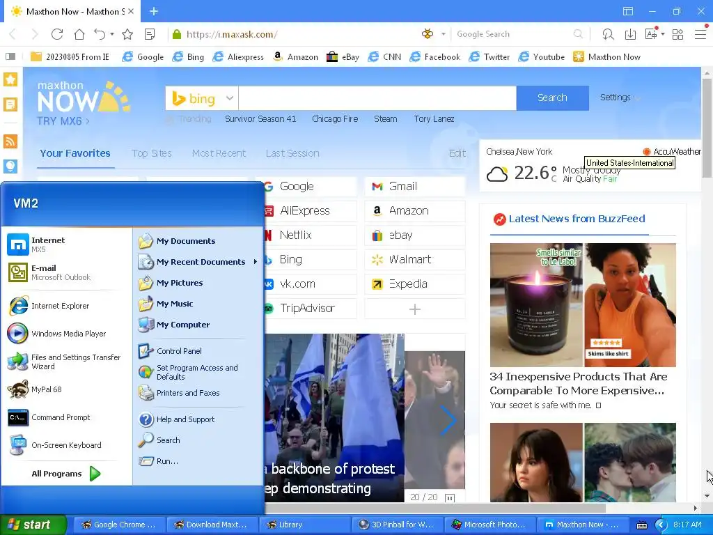The width and height of the screenshot is (713, 535).
Task: Open the Maxthon main menu hamburger icon
Action: [700, 34]
